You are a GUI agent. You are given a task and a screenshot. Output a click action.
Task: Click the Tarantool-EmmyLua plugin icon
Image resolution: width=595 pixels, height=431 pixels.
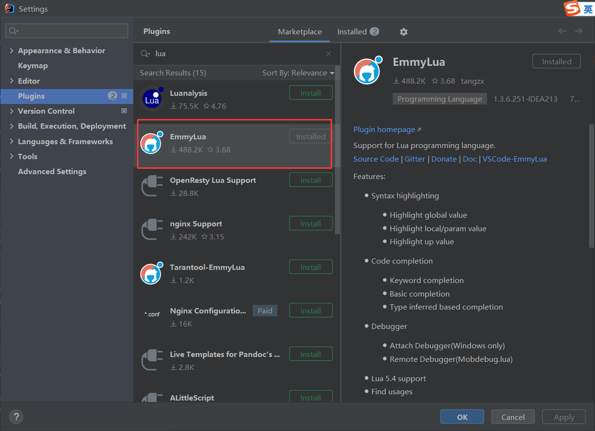(x=151, y=273)
